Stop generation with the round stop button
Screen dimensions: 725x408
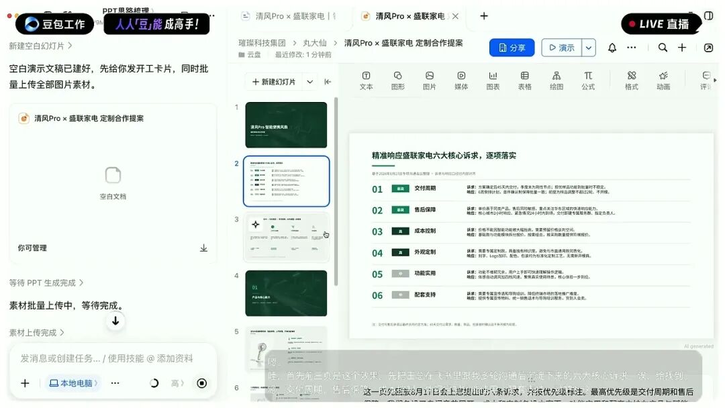[201, 383]
